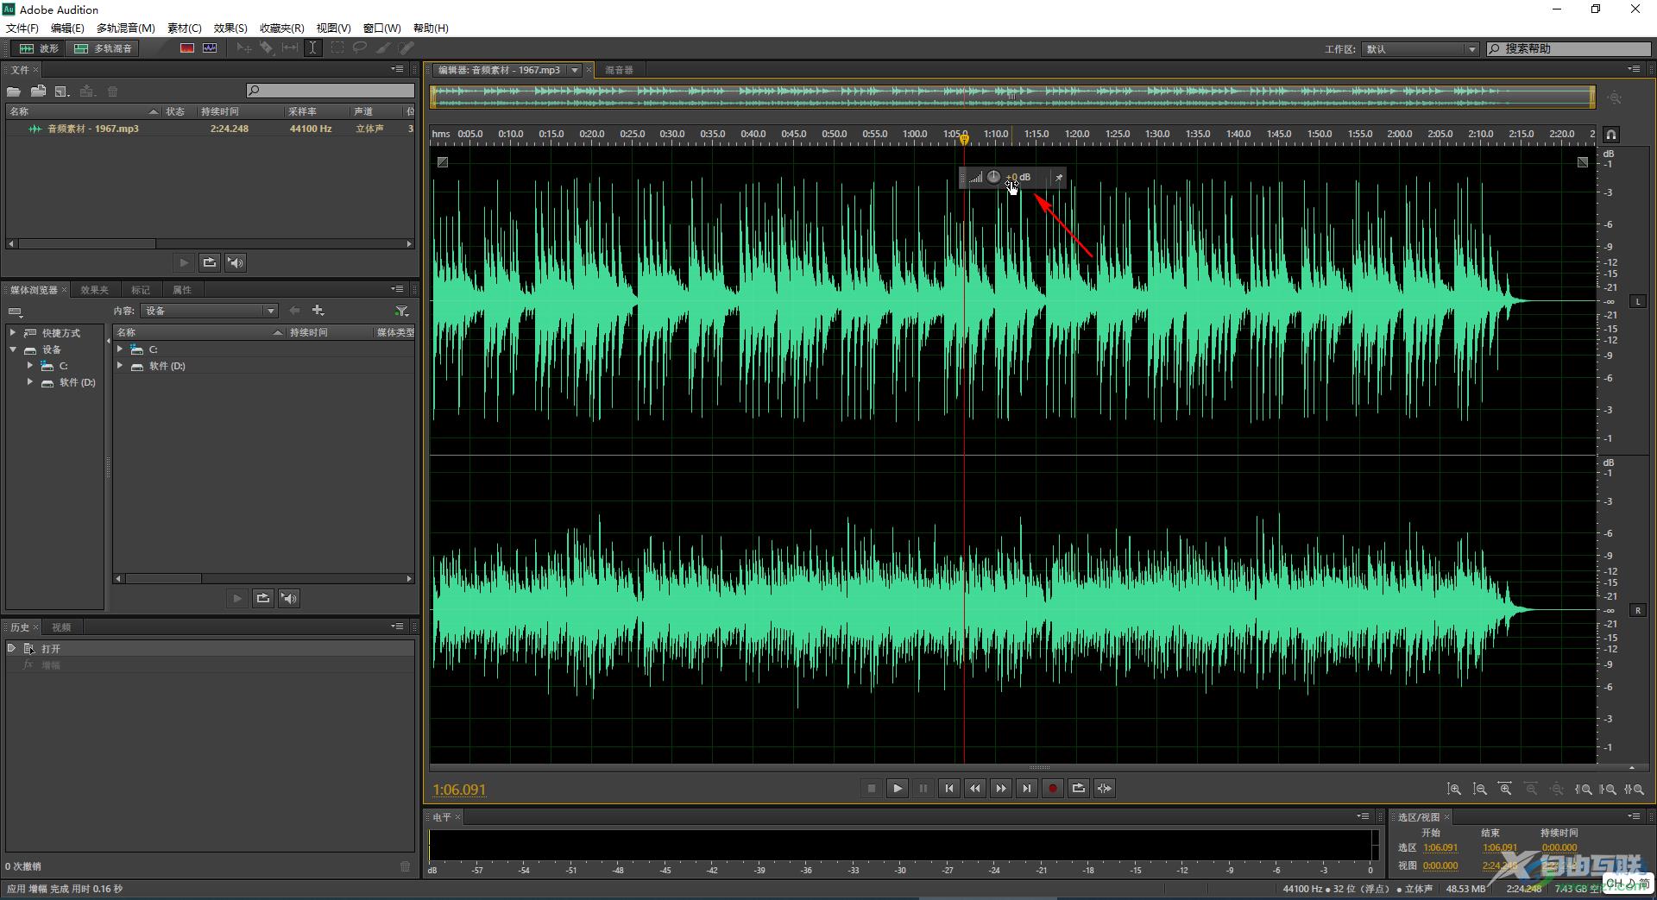This screenshot has width=1657, height=900.
Task: Sort files by 名称 column header
Action: tap(84, 111)
